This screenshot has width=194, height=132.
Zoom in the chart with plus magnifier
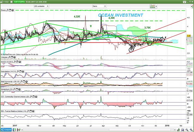pyautogui.click(x=191, y=130)
